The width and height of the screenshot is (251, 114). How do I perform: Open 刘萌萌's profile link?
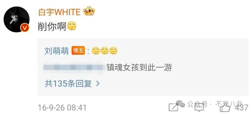[57, 51]
